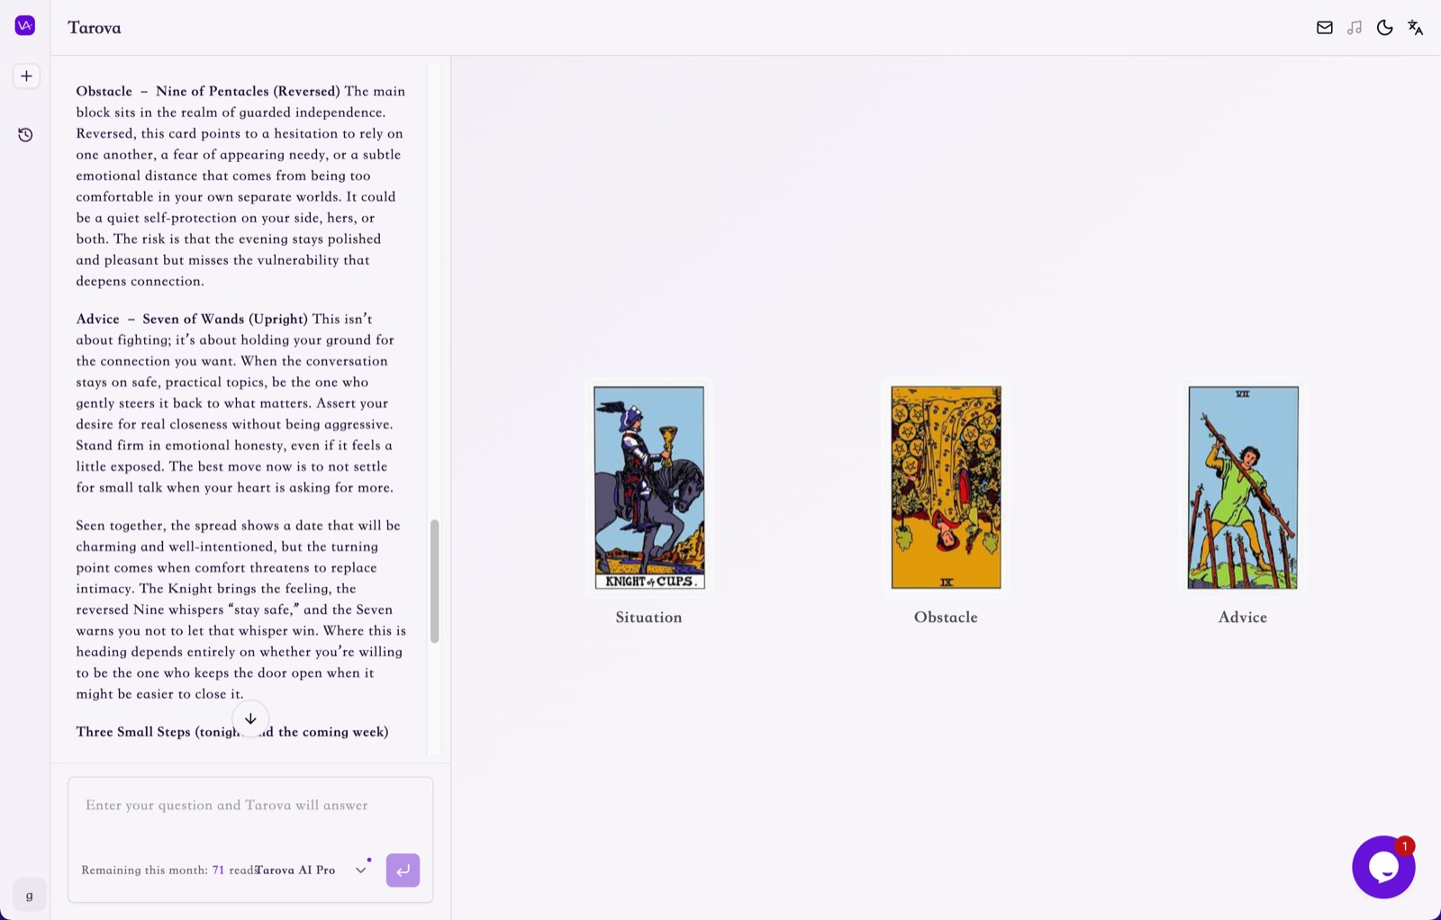Jump to bottom with down-arrow button

coord(250,718)
